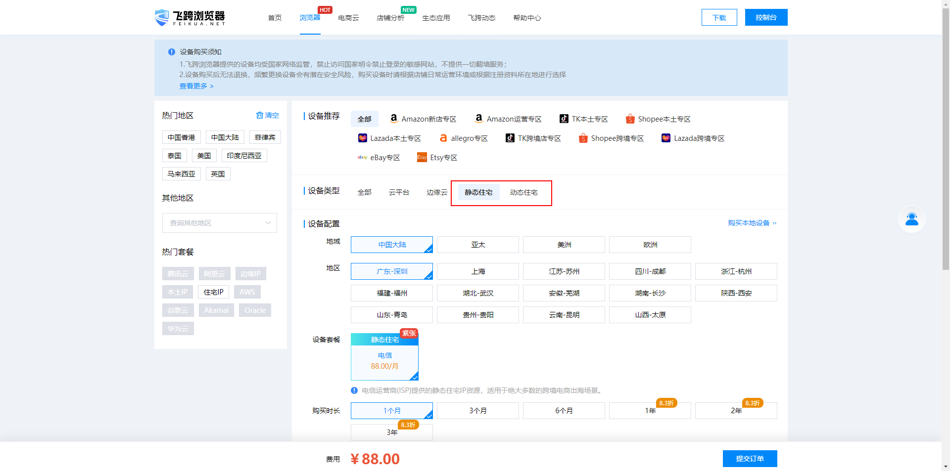The width and height of the screenshot is (950, 471).
Task: Select 英国 hot region tag
Action: tap(218, 174)
